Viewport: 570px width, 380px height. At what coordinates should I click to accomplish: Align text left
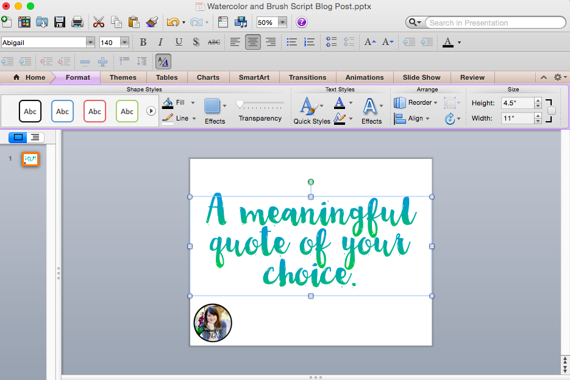(235, 42)
